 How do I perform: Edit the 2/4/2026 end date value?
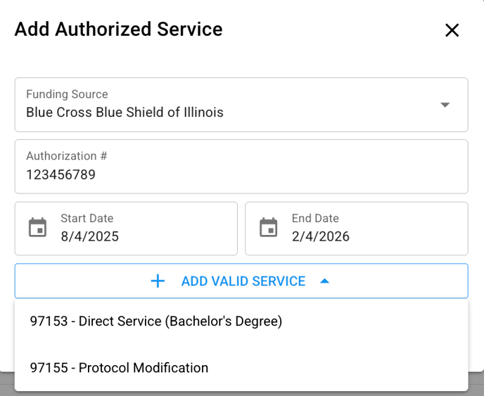(321, 236)
